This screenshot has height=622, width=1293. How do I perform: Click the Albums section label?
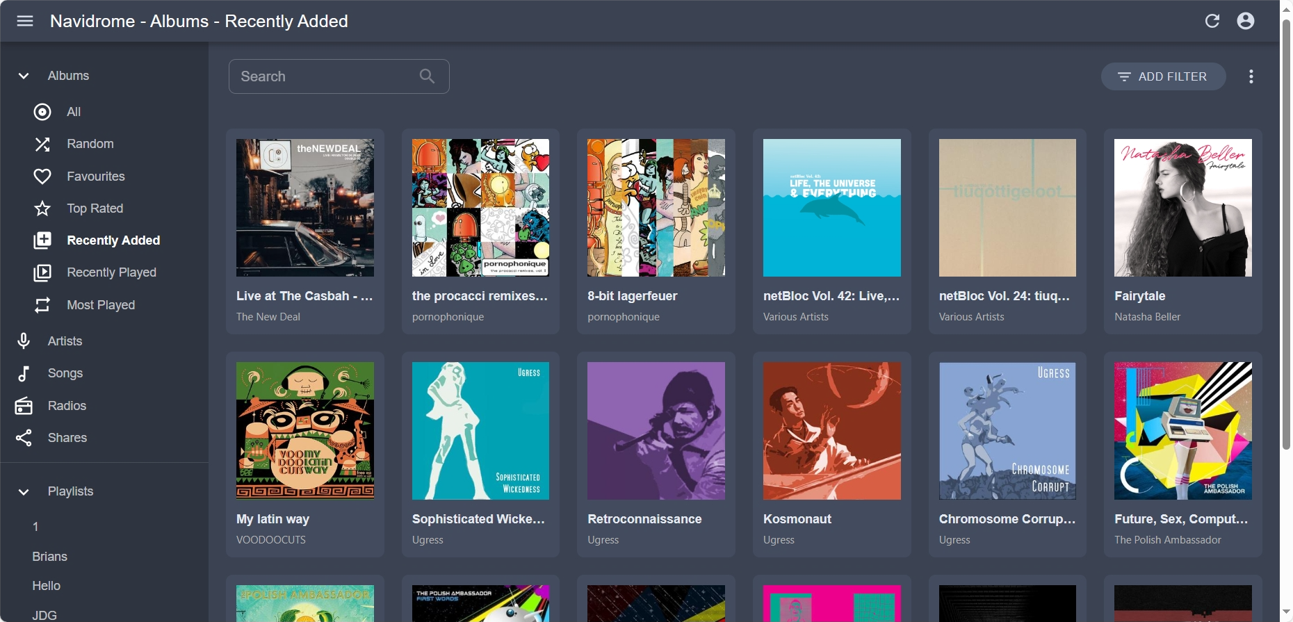(68, 76)
